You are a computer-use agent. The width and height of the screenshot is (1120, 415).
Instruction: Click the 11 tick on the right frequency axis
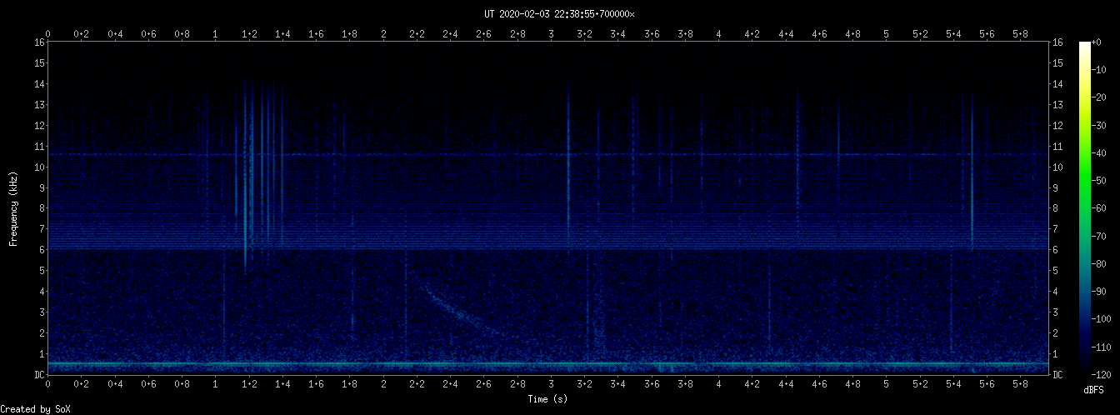pyautogui.click(x=1057, y=146)
